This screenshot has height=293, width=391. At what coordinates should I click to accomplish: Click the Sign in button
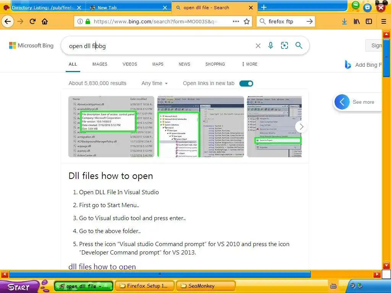click(x=374, y=45)
